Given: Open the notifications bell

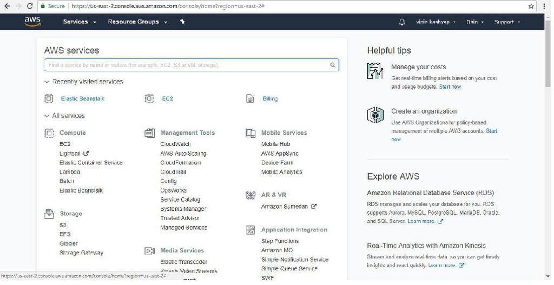Looking at the screenshot, I should [x=402, y=22].
